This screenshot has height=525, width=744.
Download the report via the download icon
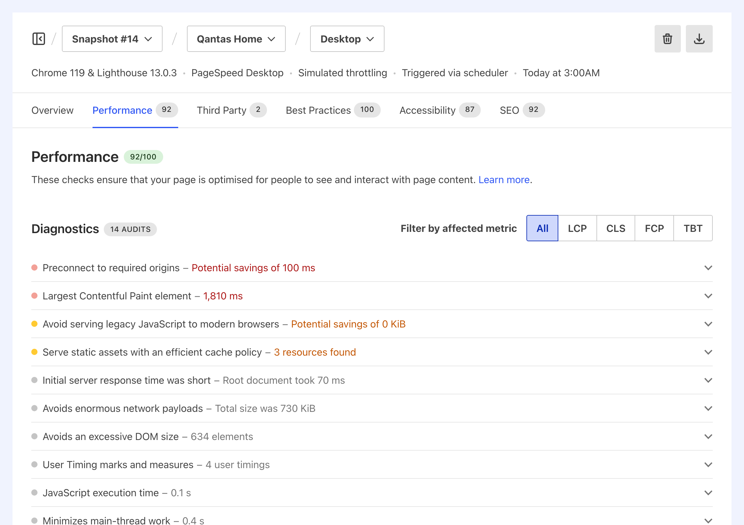coord(699,38)
